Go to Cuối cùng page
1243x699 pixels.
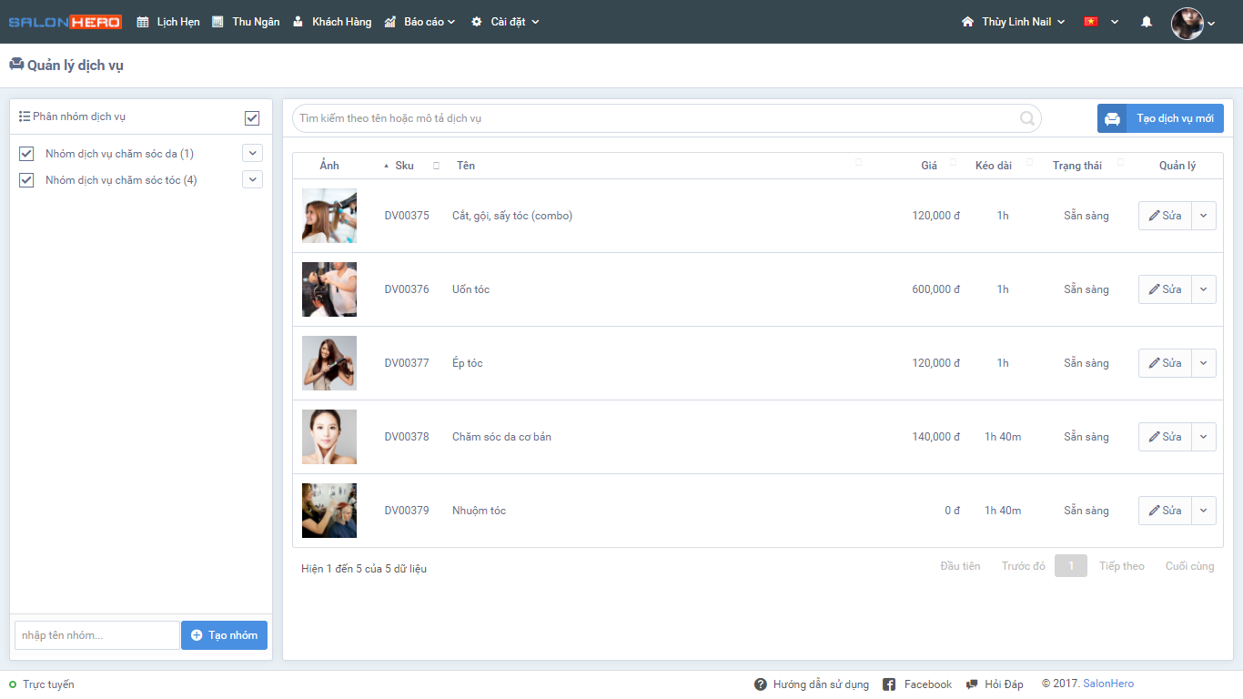pyautogui.click(x=1190, y=566)
